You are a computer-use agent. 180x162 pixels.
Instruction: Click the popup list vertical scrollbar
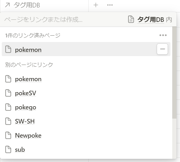click(x=174, y=73)
